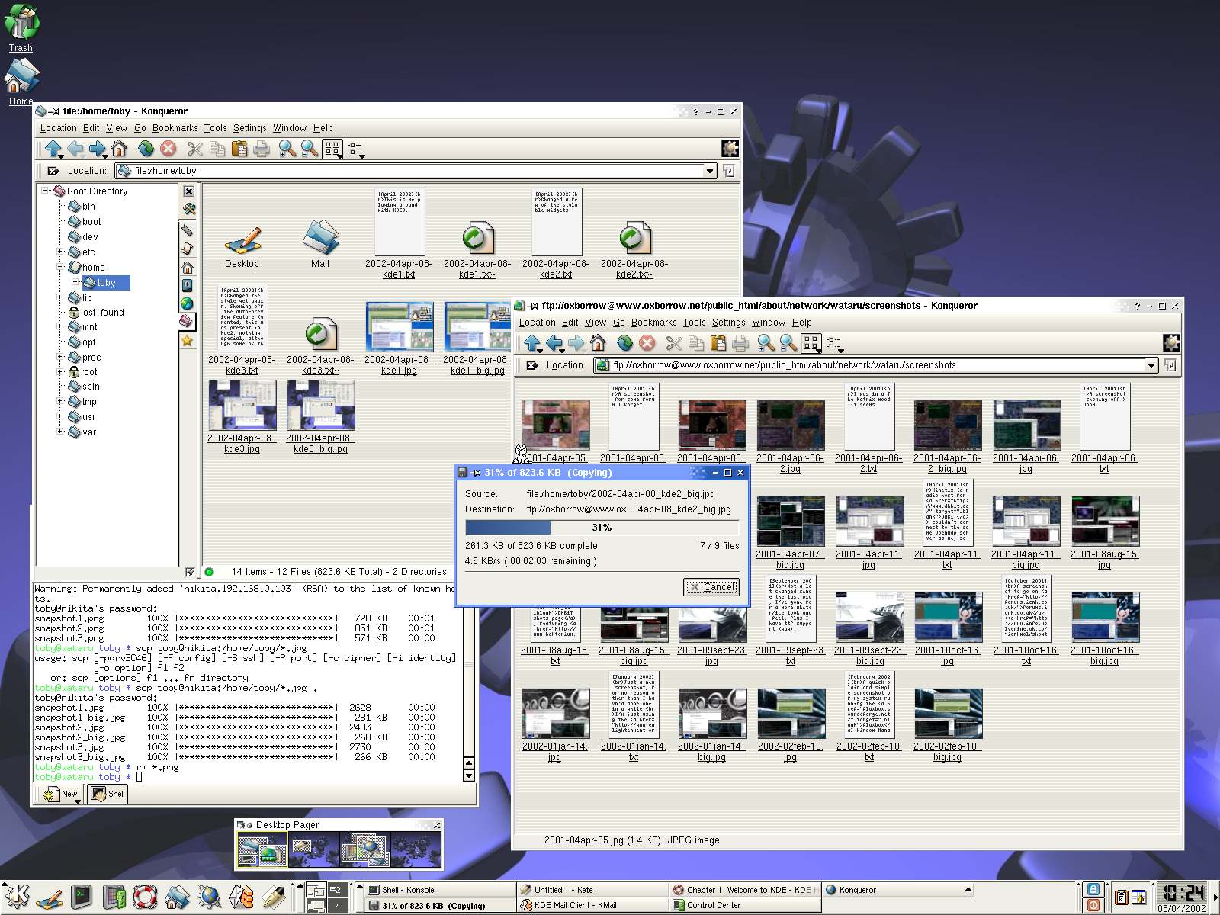Toggle the media player sidebar tab

(x=188, y=285)
